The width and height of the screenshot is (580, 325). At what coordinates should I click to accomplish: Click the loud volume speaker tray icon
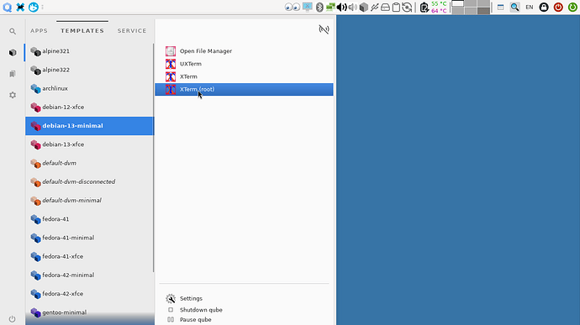click(341, 7)
